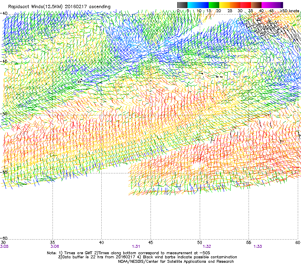Screen dimensions: 301x264
Task: Click the green 15-20 knots color segment
Action: pyautogui.click(x=214, y=5)
